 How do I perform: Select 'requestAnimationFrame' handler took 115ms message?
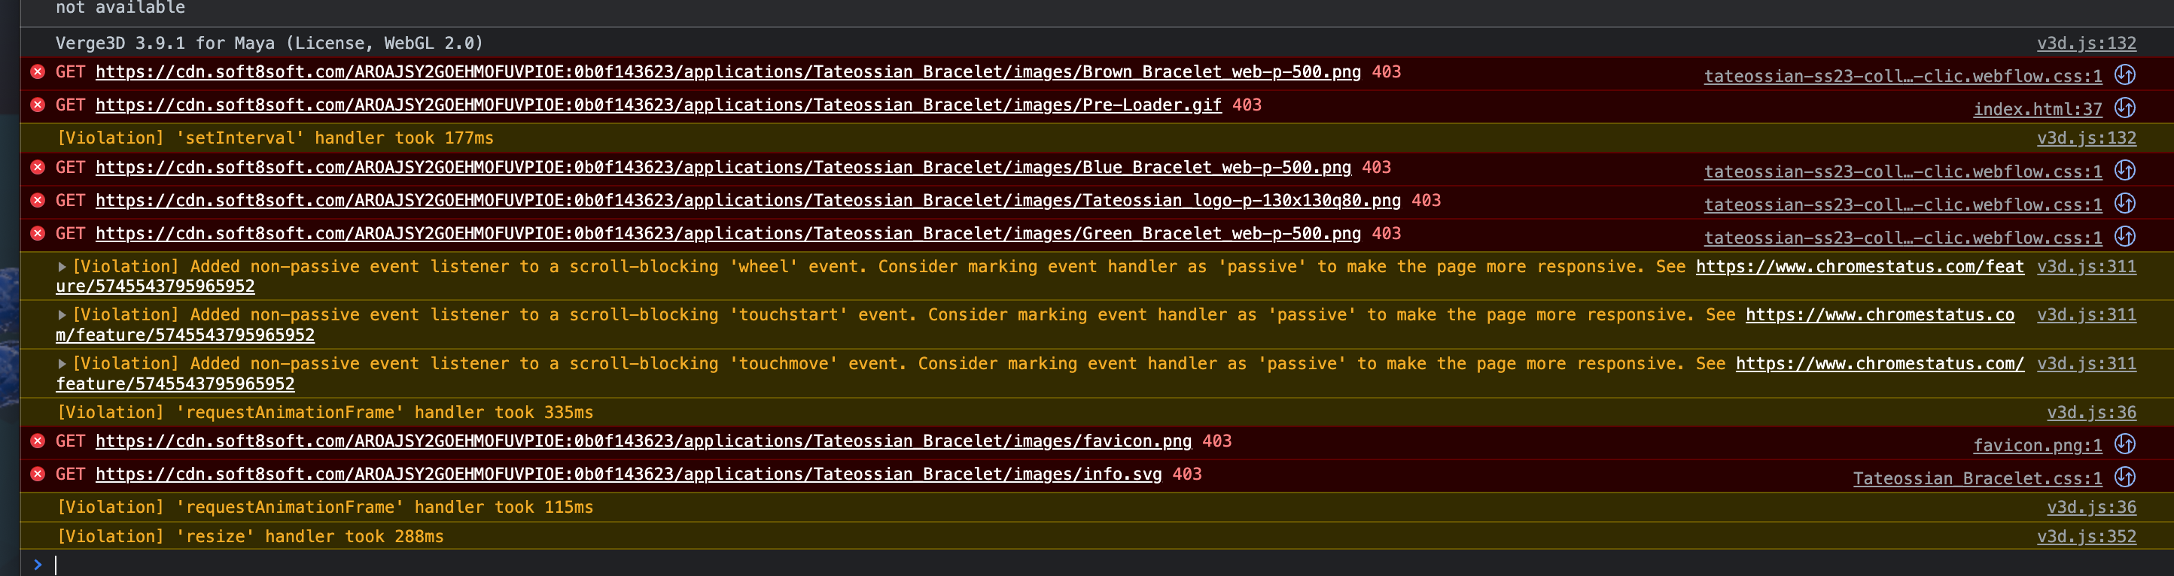point(325,507)
